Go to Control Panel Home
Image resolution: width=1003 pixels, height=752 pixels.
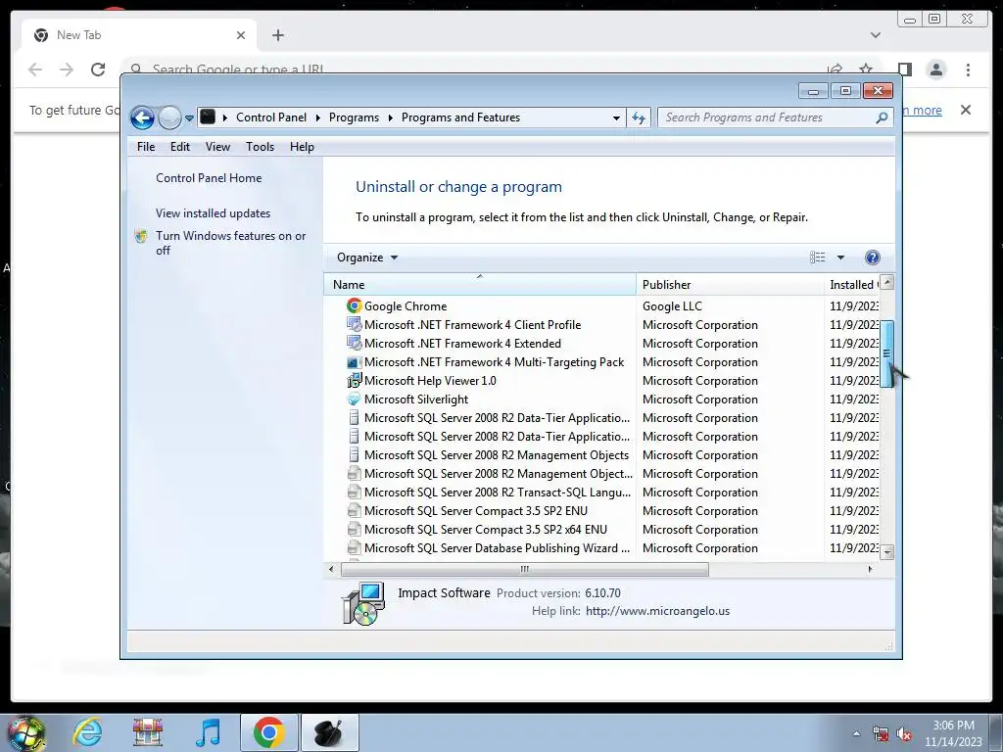pyautogui.click(x=209, y=178)
